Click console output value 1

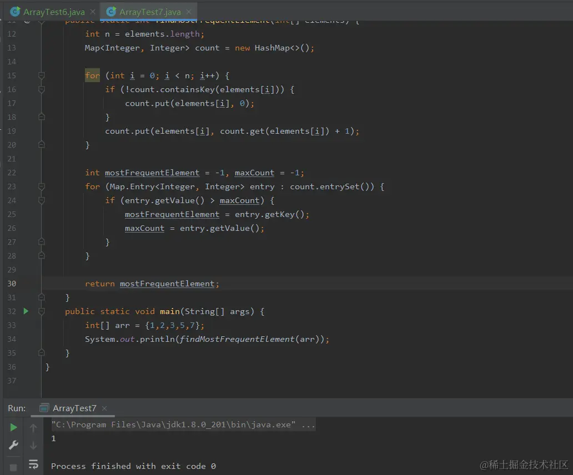53,438
